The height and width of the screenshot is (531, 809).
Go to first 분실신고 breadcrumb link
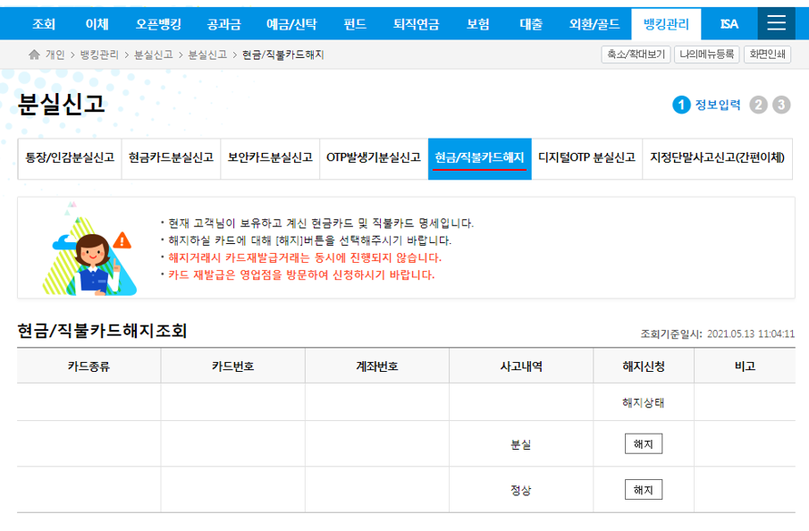(x=153, y=55)
